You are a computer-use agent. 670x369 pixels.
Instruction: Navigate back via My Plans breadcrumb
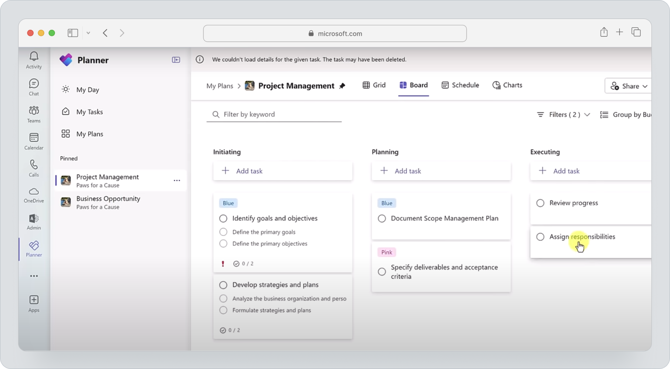pyautogui.click(x=220, y=86)
